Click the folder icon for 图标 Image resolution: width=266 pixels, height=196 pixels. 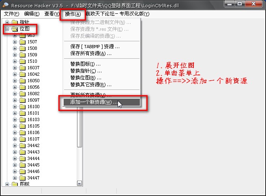tap(15, 184)
